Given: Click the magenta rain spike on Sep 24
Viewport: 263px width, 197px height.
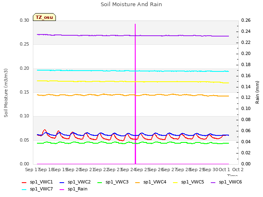Looking at the screenshot, I should 135,94.
